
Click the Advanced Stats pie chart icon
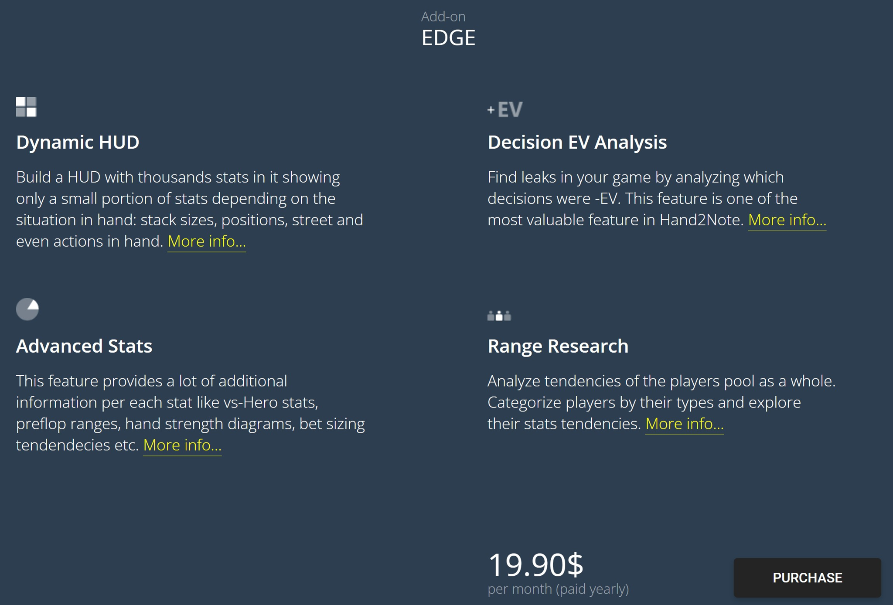click(27, 309)
